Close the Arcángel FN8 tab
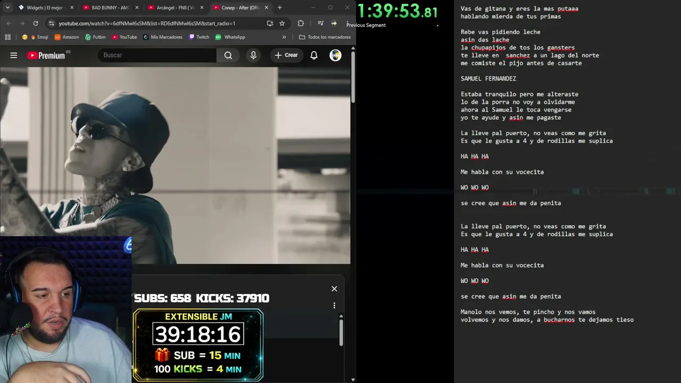The image size is (681, 383). tap(202, 7)
